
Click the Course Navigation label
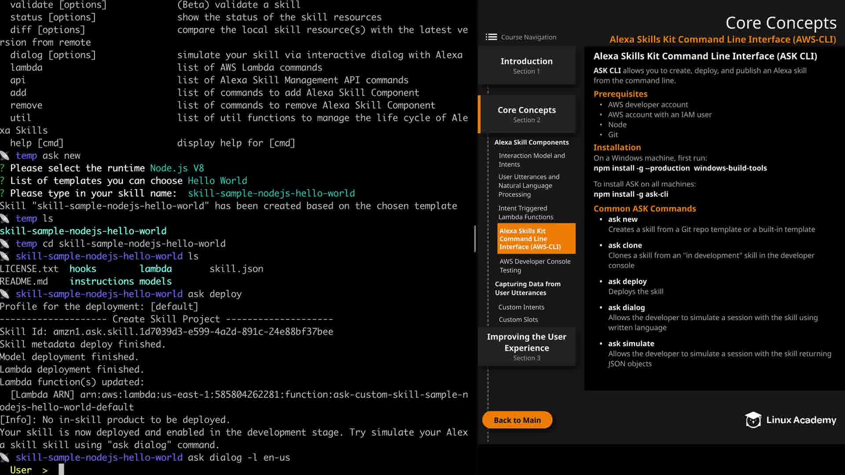click(528, 37)
